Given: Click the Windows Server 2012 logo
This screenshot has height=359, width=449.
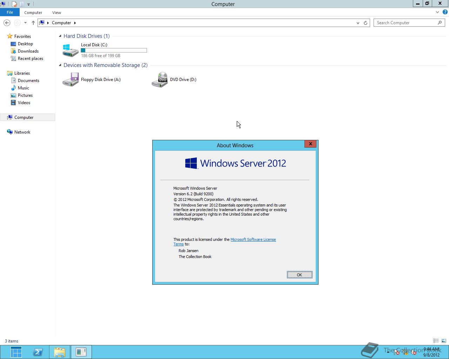Looking at the screenshot, I should coord(235,163).
